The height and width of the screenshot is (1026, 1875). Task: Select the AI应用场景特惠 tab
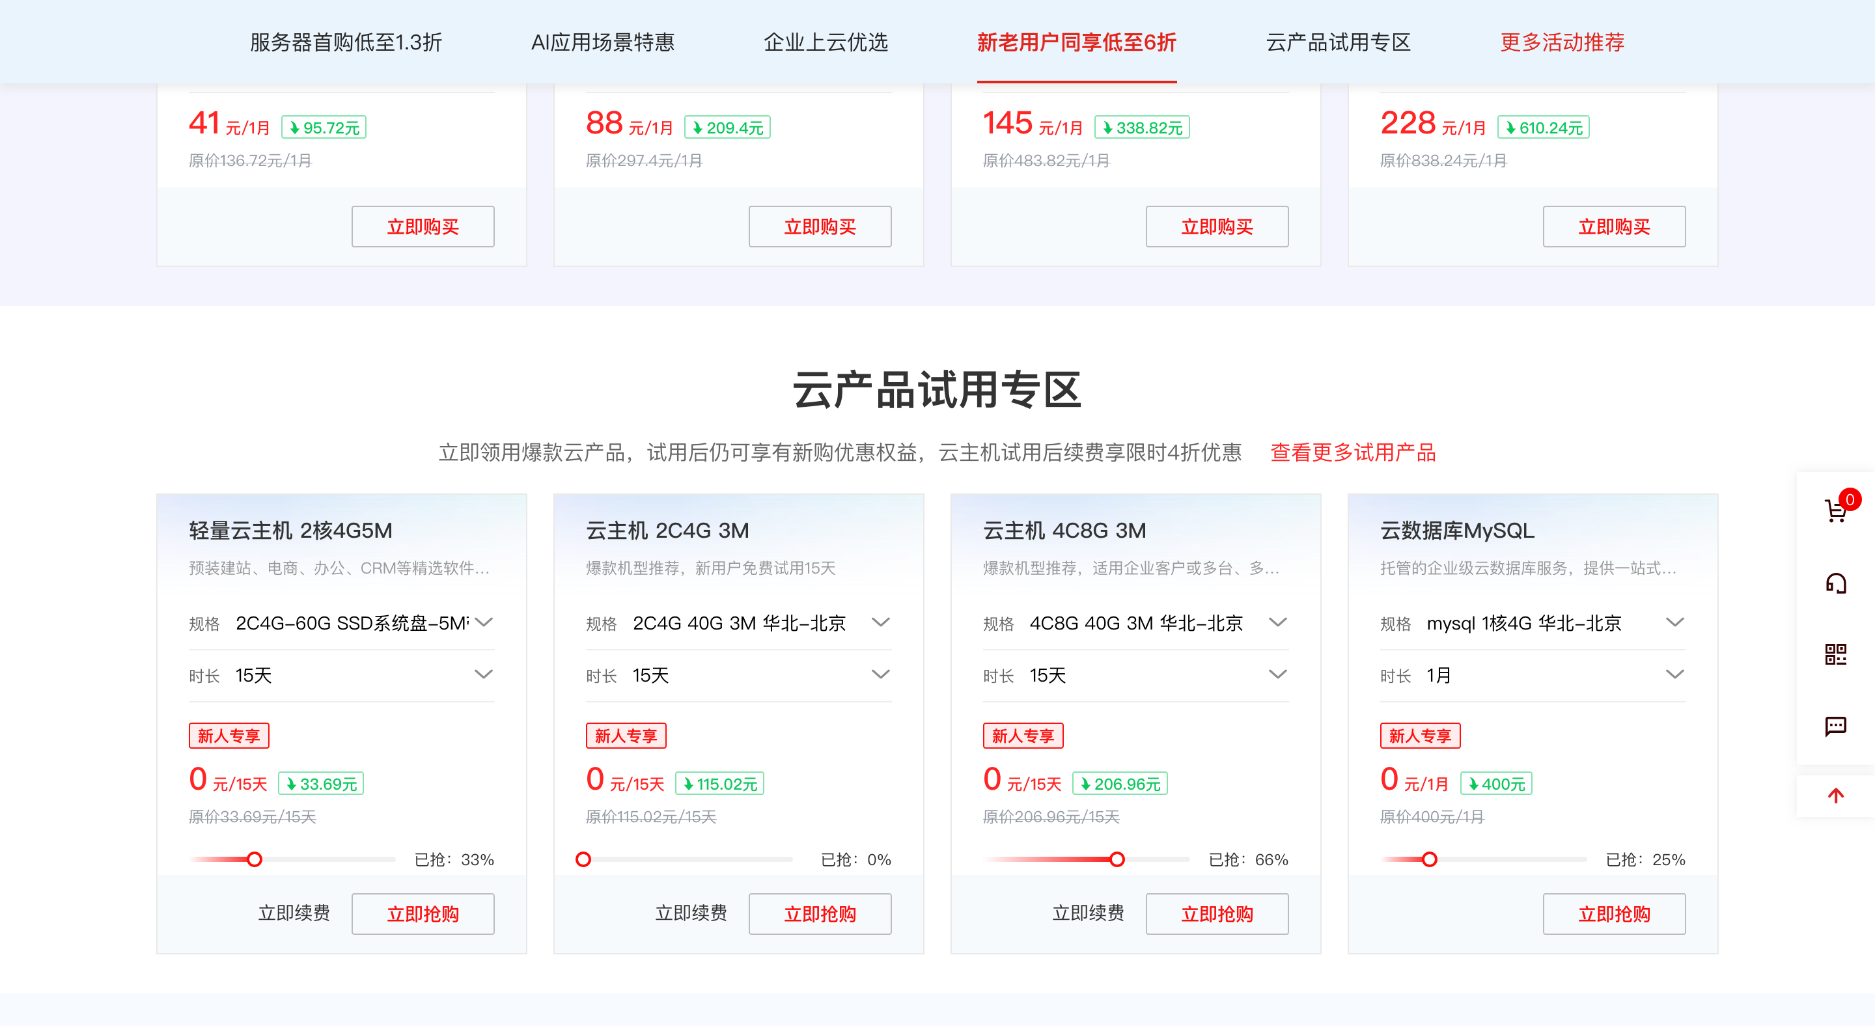click(603, 42)
